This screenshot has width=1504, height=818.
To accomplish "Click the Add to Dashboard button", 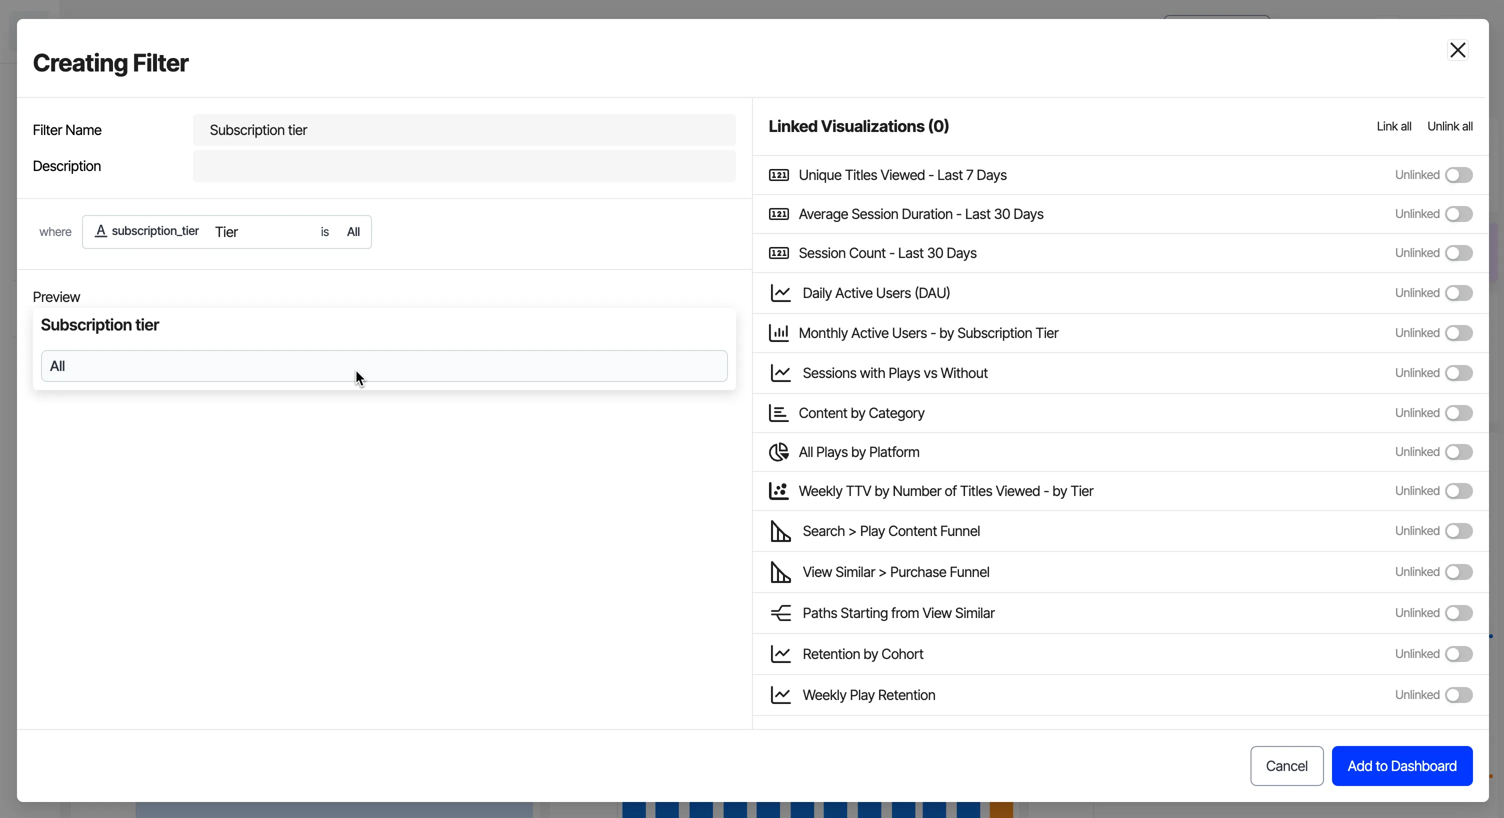I will pyautogui.click(x=1402, y=766).
